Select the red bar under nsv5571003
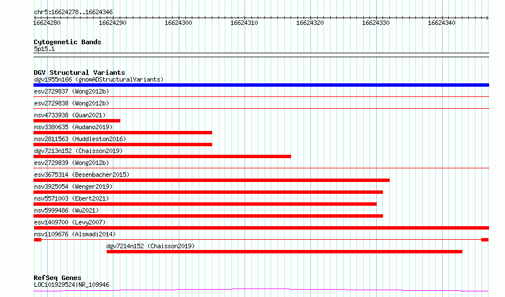This screenshot has height=297, width=505. coord(205,204)
